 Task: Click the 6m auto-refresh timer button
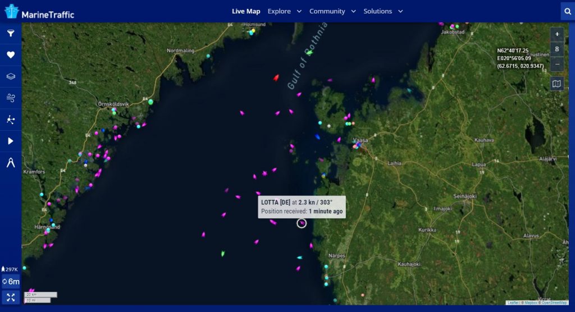coord(11,282)
